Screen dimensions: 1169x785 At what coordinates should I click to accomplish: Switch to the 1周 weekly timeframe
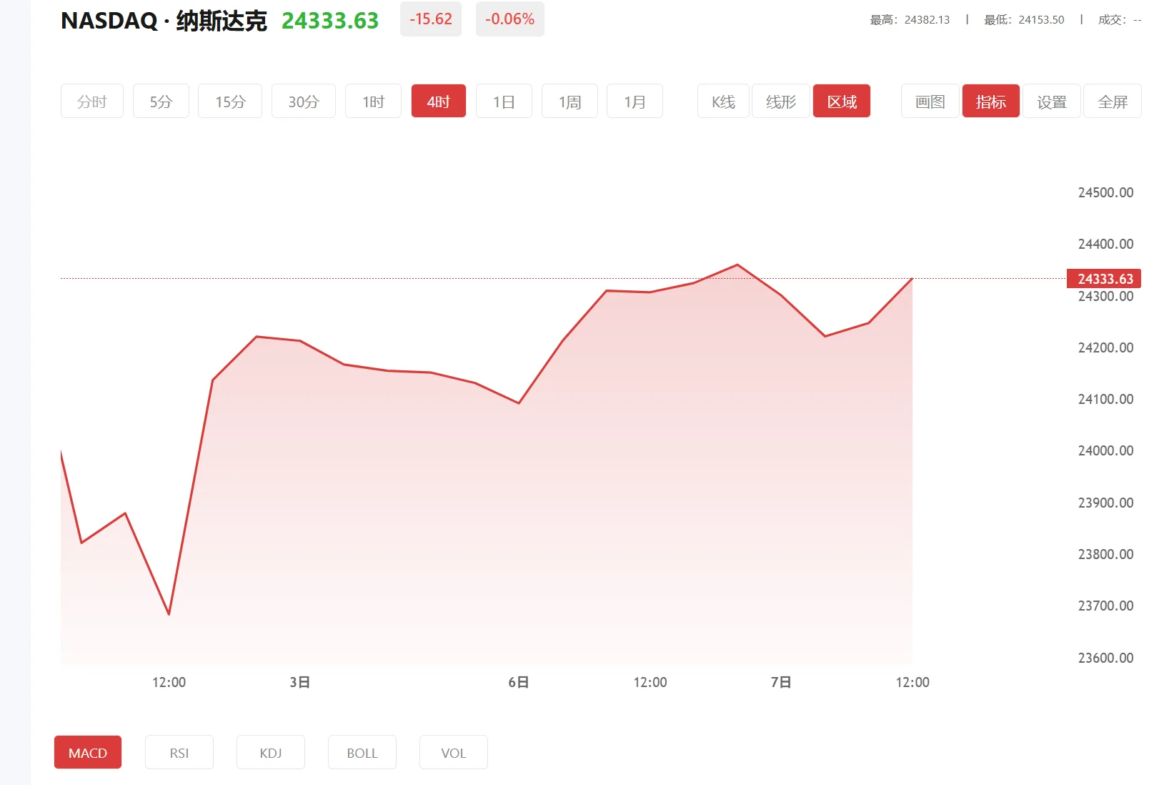pos(569,101)
